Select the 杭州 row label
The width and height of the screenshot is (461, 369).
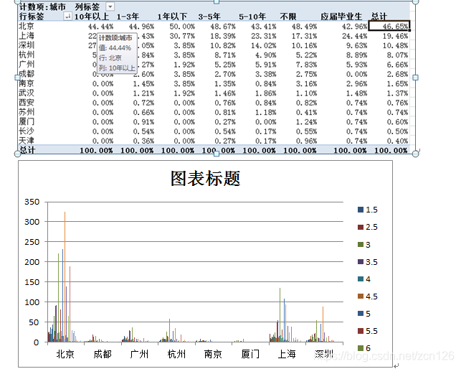(27, 55)
